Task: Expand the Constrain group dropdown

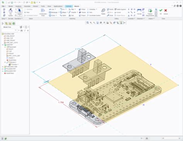Action: click(132, 19)
